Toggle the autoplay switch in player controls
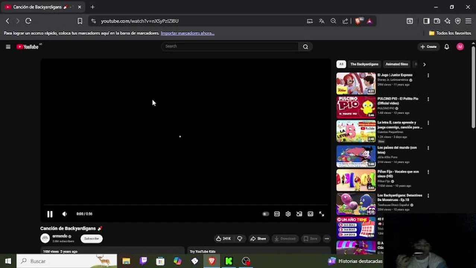 pos(266,214)
